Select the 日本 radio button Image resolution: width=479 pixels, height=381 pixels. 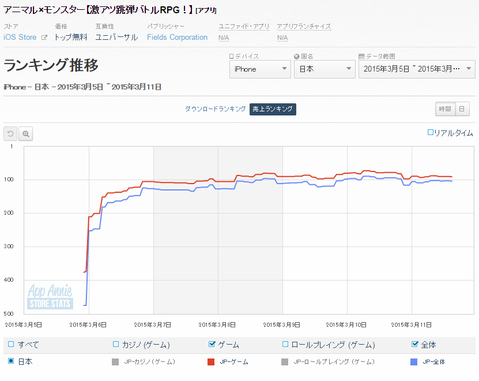tap(11, 361)
